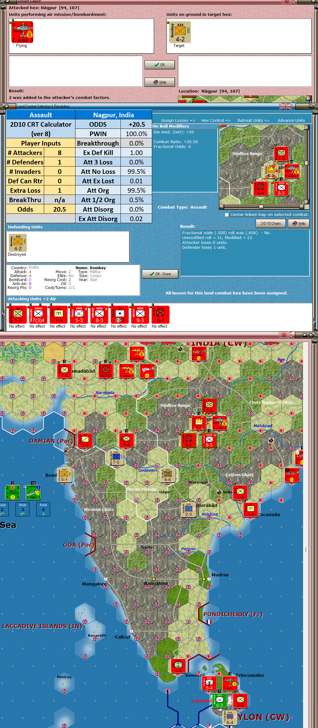Select the CL Cincinnati naval counter
This screenshot has width=318, height=728.
pos(12,492)
